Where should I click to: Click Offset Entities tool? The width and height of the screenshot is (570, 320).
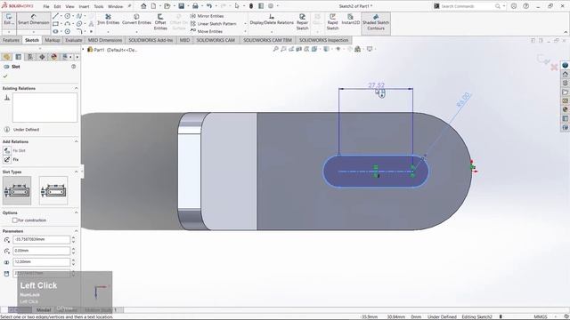pyautogui.click(x=160, y=22)
